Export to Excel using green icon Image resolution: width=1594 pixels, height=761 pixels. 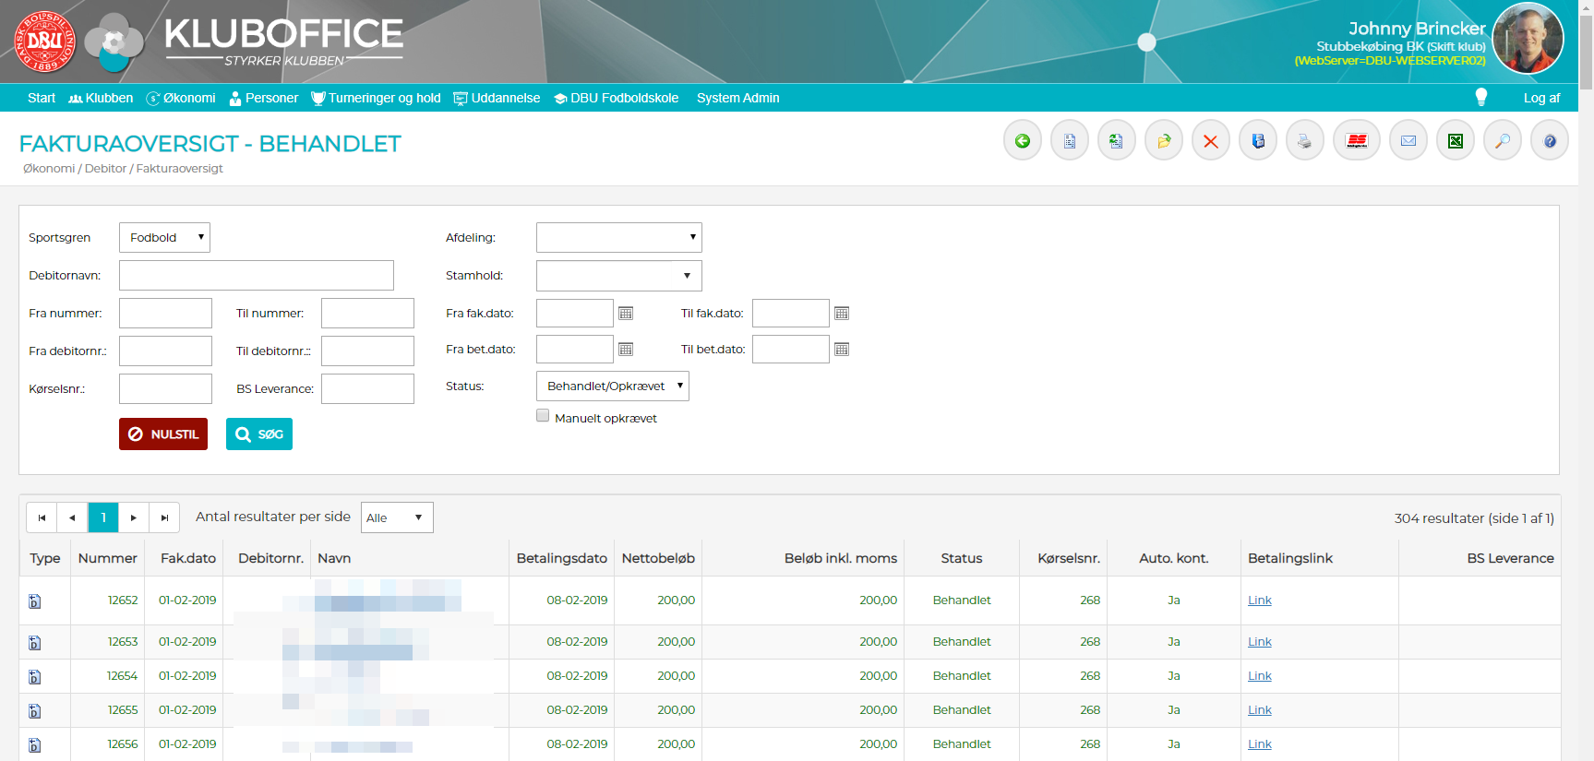point(1455,141)
